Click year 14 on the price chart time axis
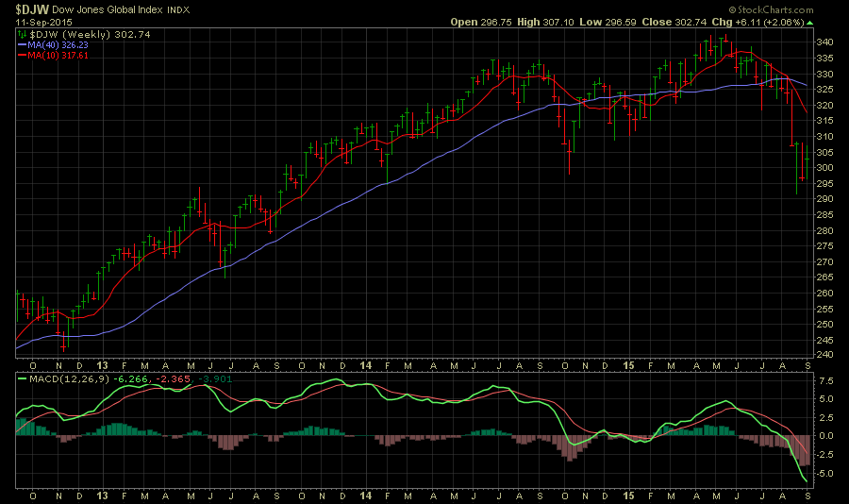Screen dimensions: 849x504 (365, 365)
